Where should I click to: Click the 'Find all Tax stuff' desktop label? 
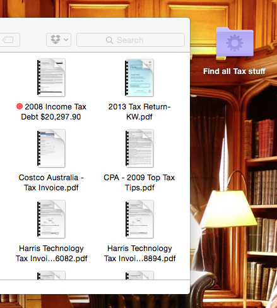tap(234, 71)
